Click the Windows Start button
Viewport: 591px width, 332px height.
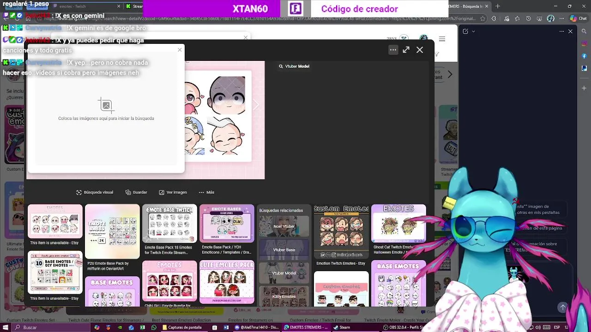5,327
